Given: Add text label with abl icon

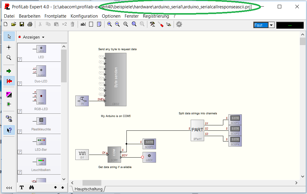Looking at the screenshot, I should (x=83, y=24).
